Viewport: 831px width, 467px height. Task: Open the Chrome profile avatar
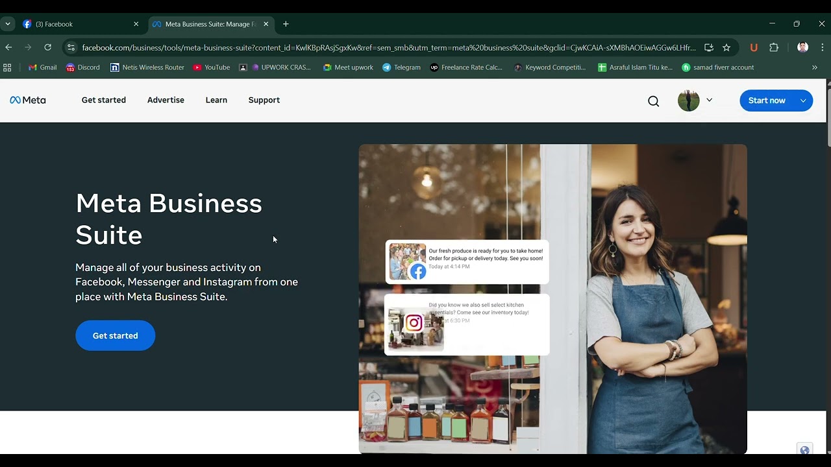pyautogui.click(x=802, y=47)
